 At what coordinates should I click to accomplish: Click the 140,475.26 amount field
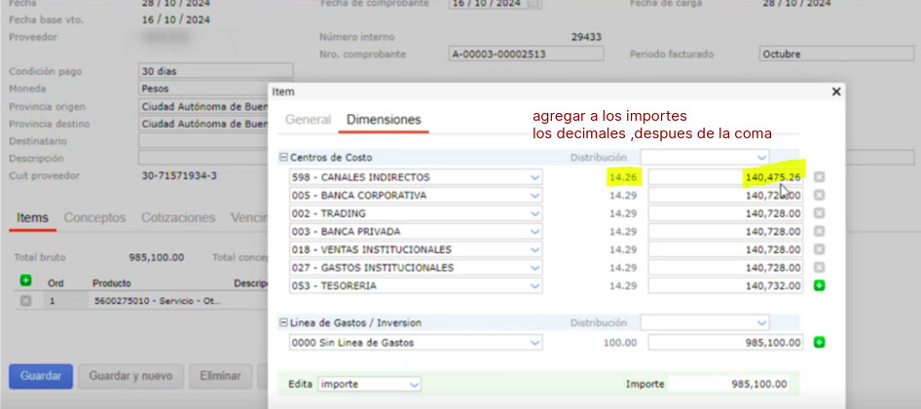[x=726, y=177]
